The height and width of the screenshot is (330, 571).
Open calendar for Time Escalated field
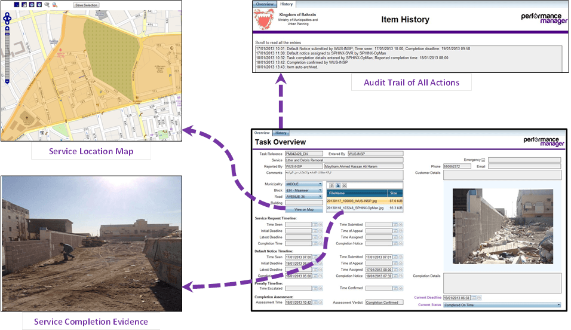click(x=315, y=288)
